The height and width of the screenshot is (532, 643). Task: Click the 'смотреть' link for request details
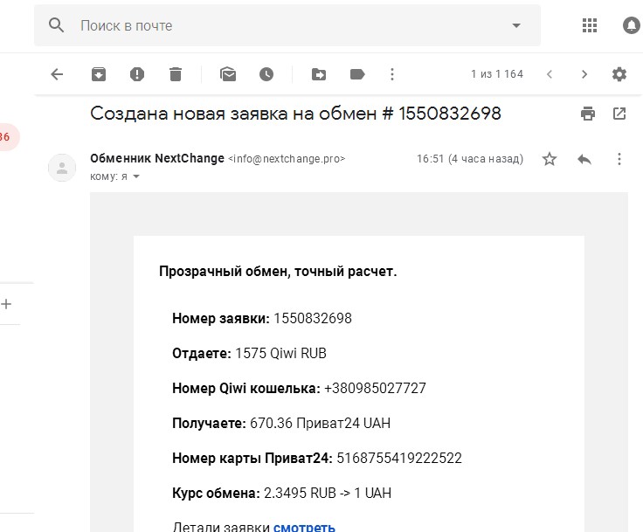coord(304,527)
